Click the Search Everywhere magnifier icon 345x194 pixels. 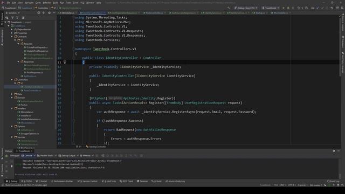(x=342, y=8)
